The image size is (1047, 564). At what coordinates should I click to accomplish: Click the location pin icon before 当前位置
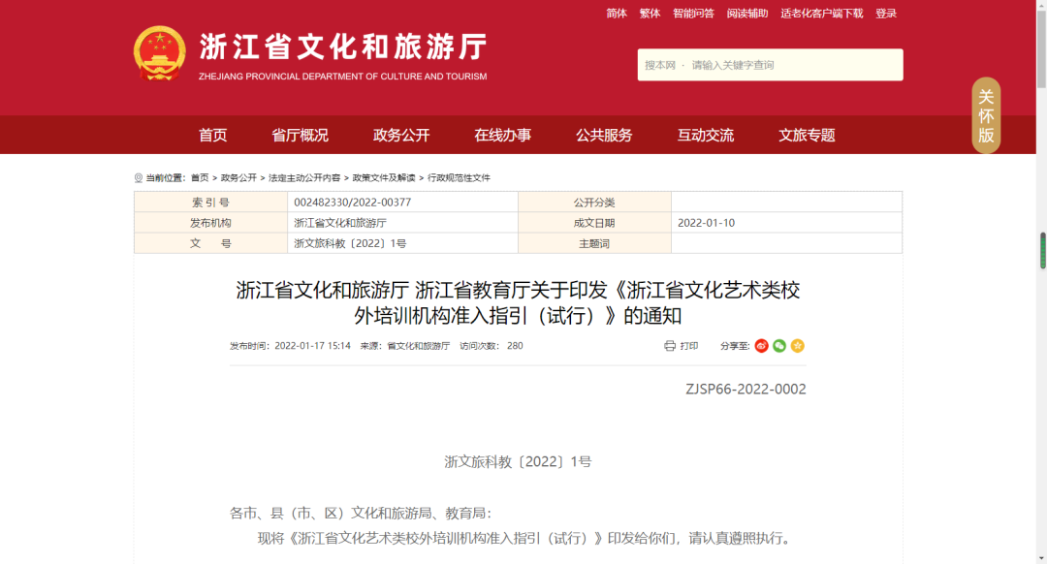139,178
